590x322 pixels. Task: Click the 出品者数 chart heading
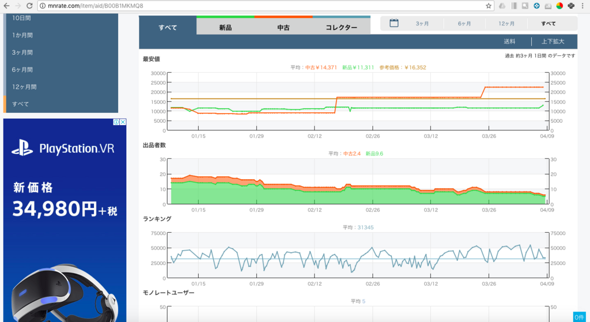154,145
